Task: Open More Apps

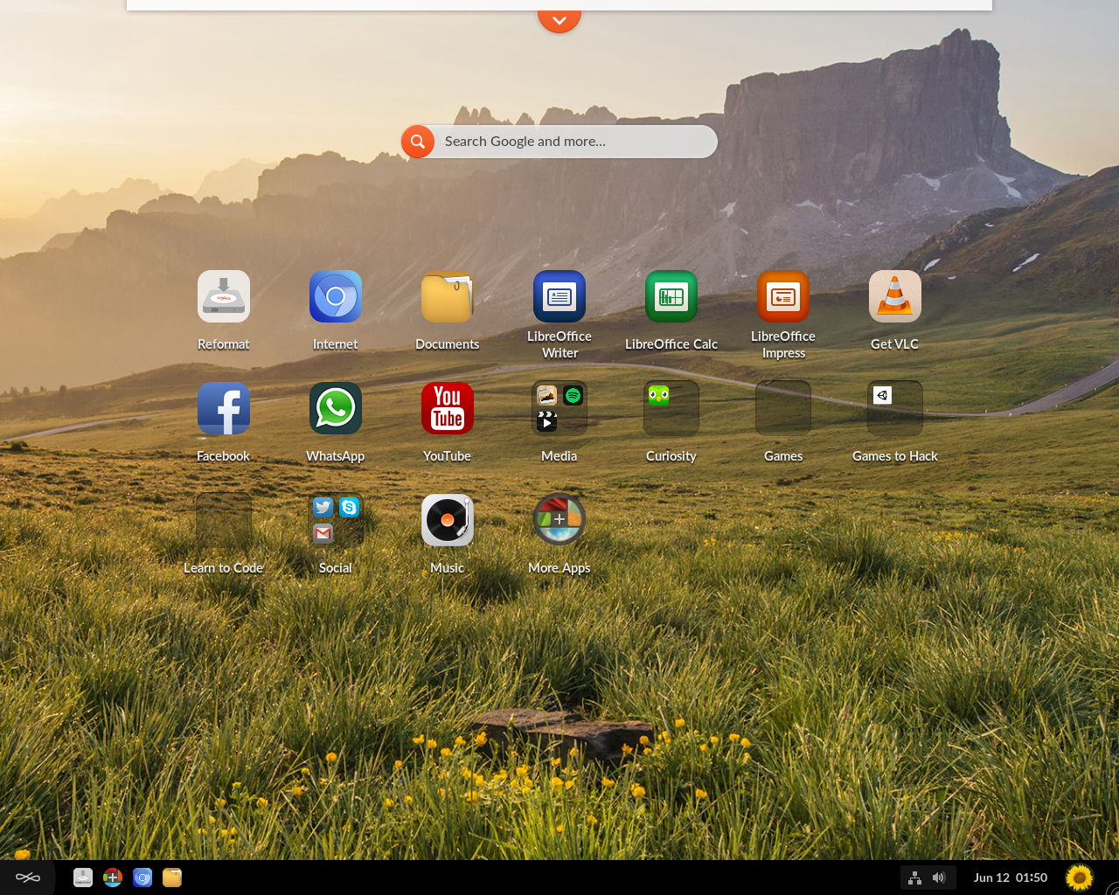Action: 559,520
